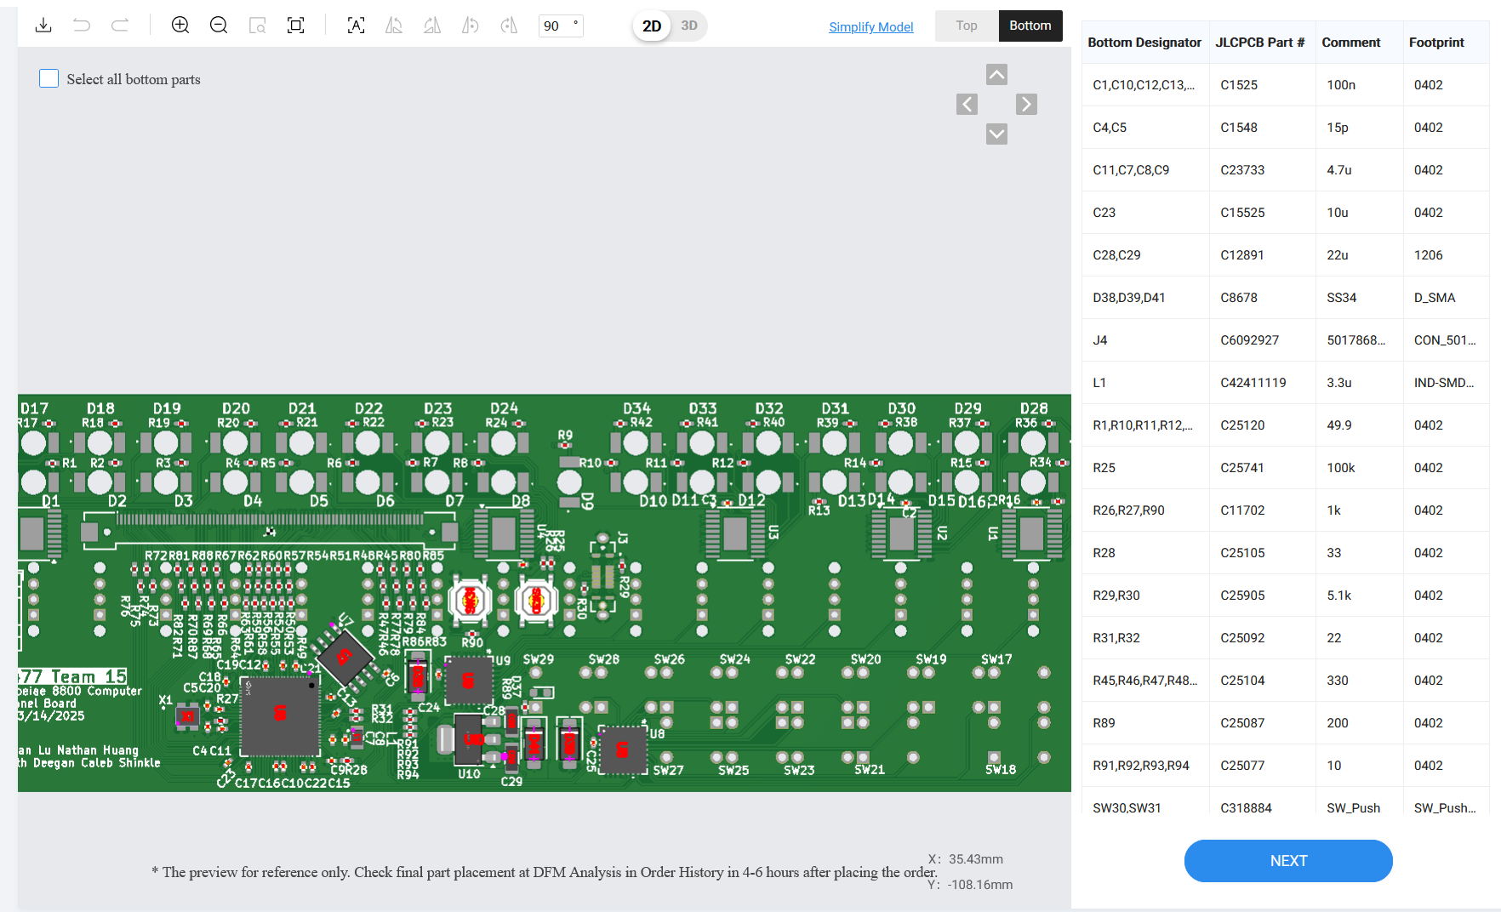Select the 2D view mode
Screen dimensions: 1501x912
[x=652, y=26]
